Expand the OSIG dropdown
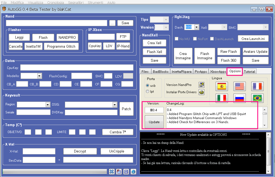The height and width of the screenshot is (177, 275). (x=115, y=105)
